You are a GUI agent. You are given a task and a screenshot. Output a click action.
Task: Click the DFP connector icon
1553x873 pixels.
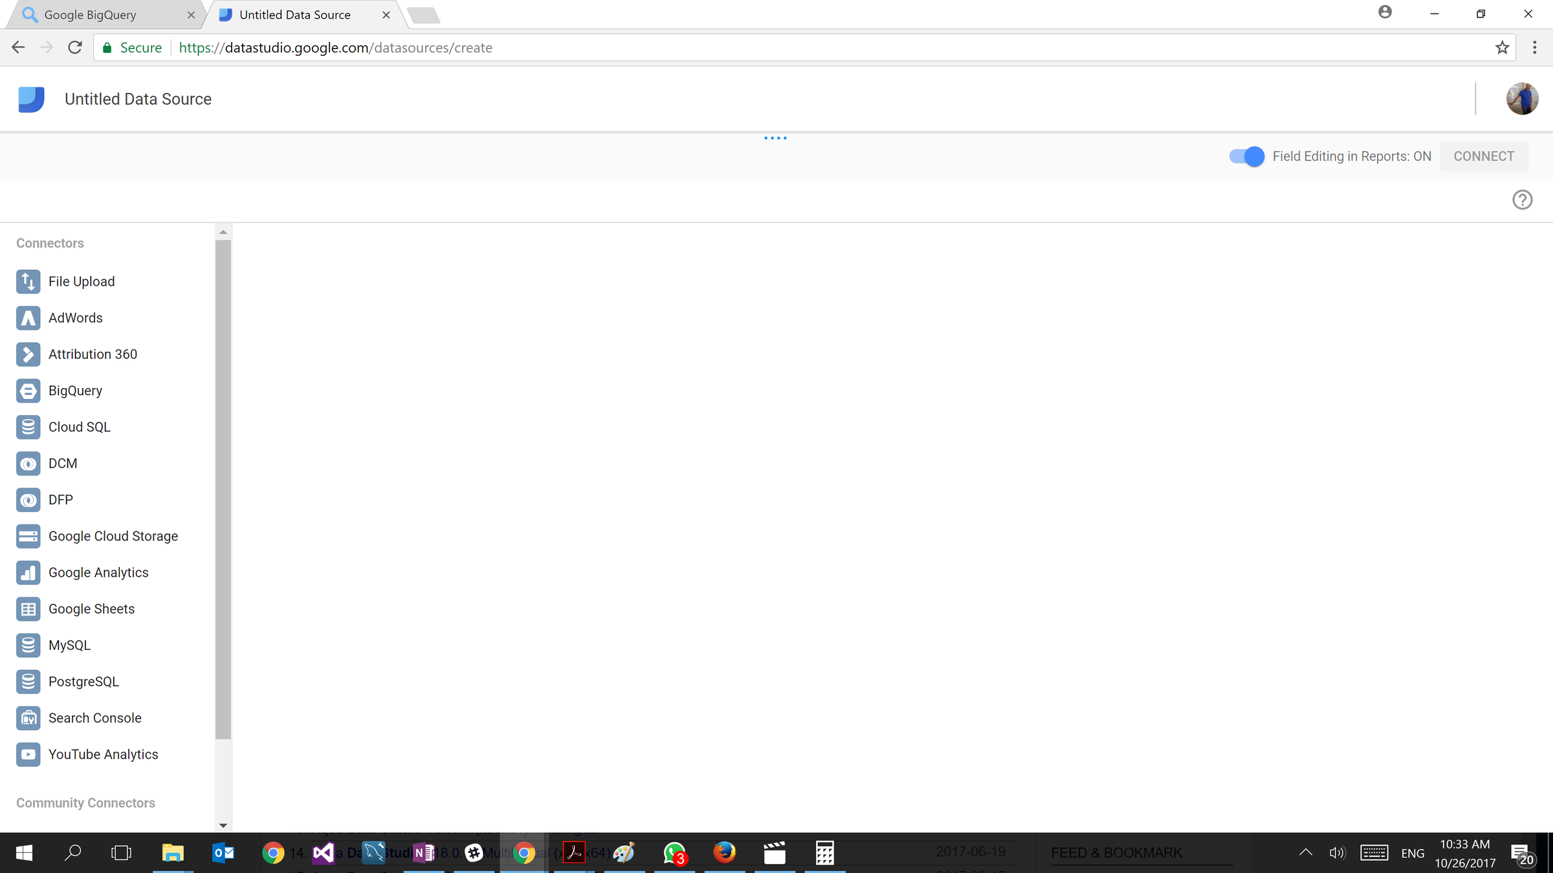(x=28, y=500)
